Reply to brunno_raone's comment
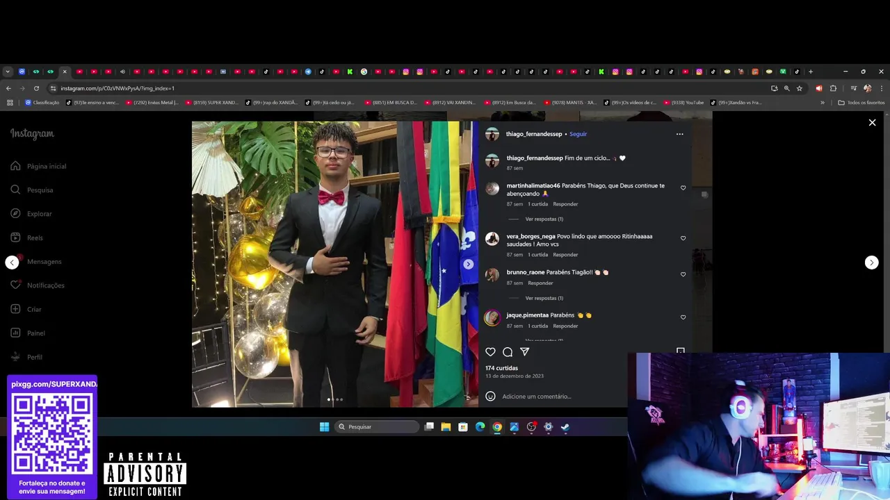This screenshot has width=890, height=500. click(x=540, y=283)
